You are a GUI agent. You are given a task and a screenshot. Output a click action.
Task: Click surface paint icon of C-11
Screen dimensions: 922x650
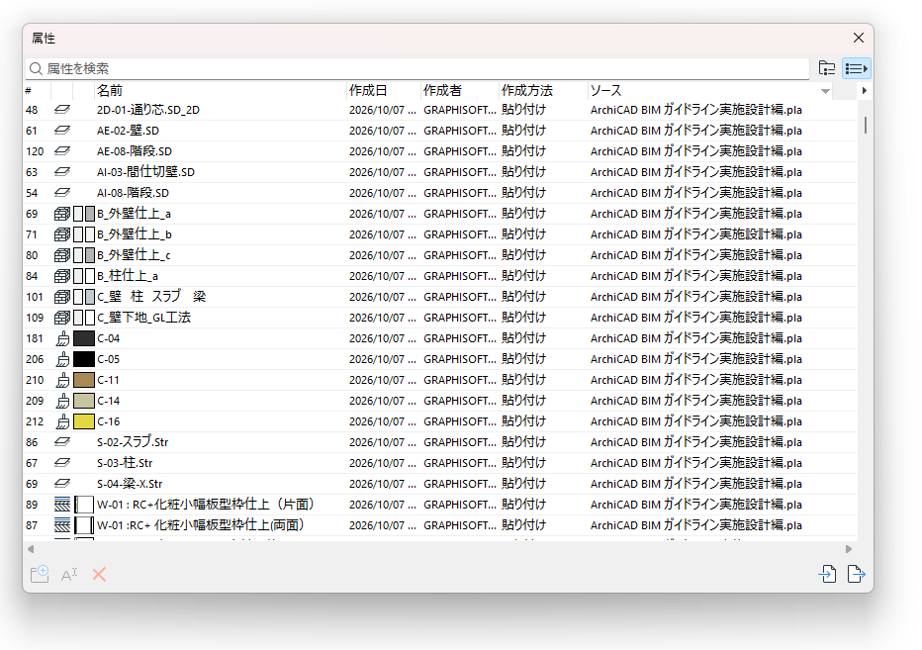63,380
